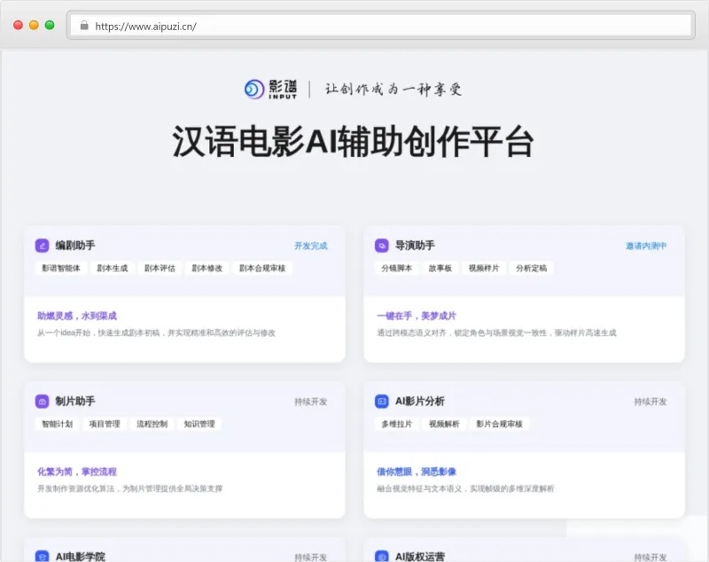Select the 剧本评估 tag
The image size is (709, 562).
(160, 268)
